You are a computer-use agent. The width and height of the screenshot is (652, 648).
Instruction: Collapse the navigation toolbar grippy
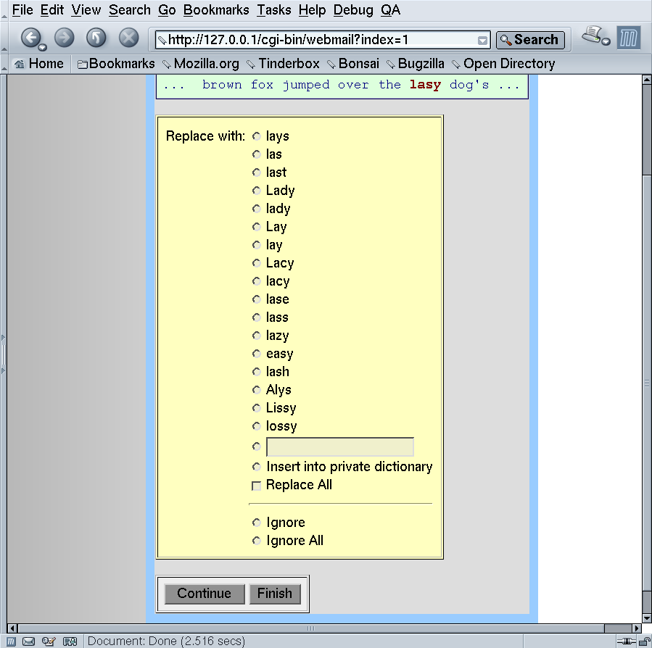pos(4,38)
